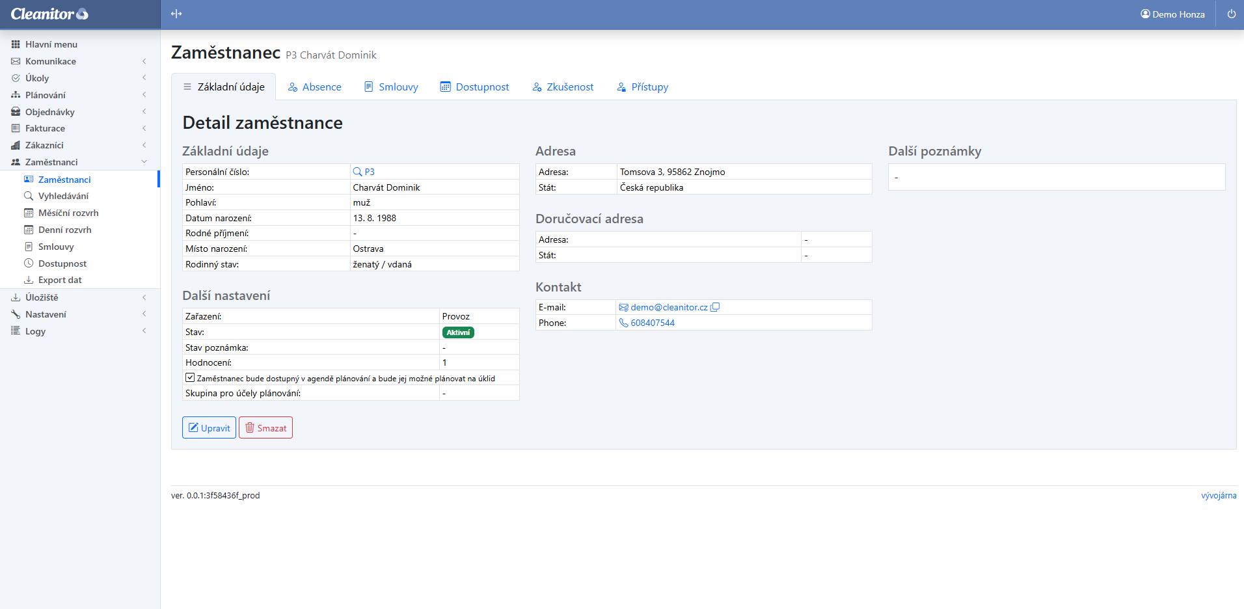1244x609 pixels.
Task: Click the magnifier icon beside personal number P3
Action: click(x=357, y=172)
